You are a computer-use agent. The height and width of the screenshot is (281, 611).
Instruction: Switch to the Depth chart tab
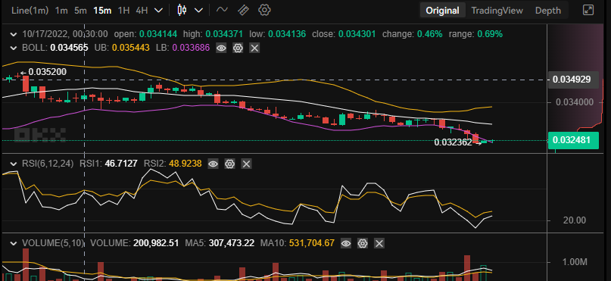pyautogui.click(x=548, y=11)
